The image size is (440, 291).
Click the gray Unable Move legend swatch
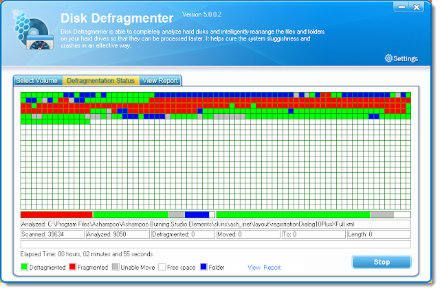(115, 267)
